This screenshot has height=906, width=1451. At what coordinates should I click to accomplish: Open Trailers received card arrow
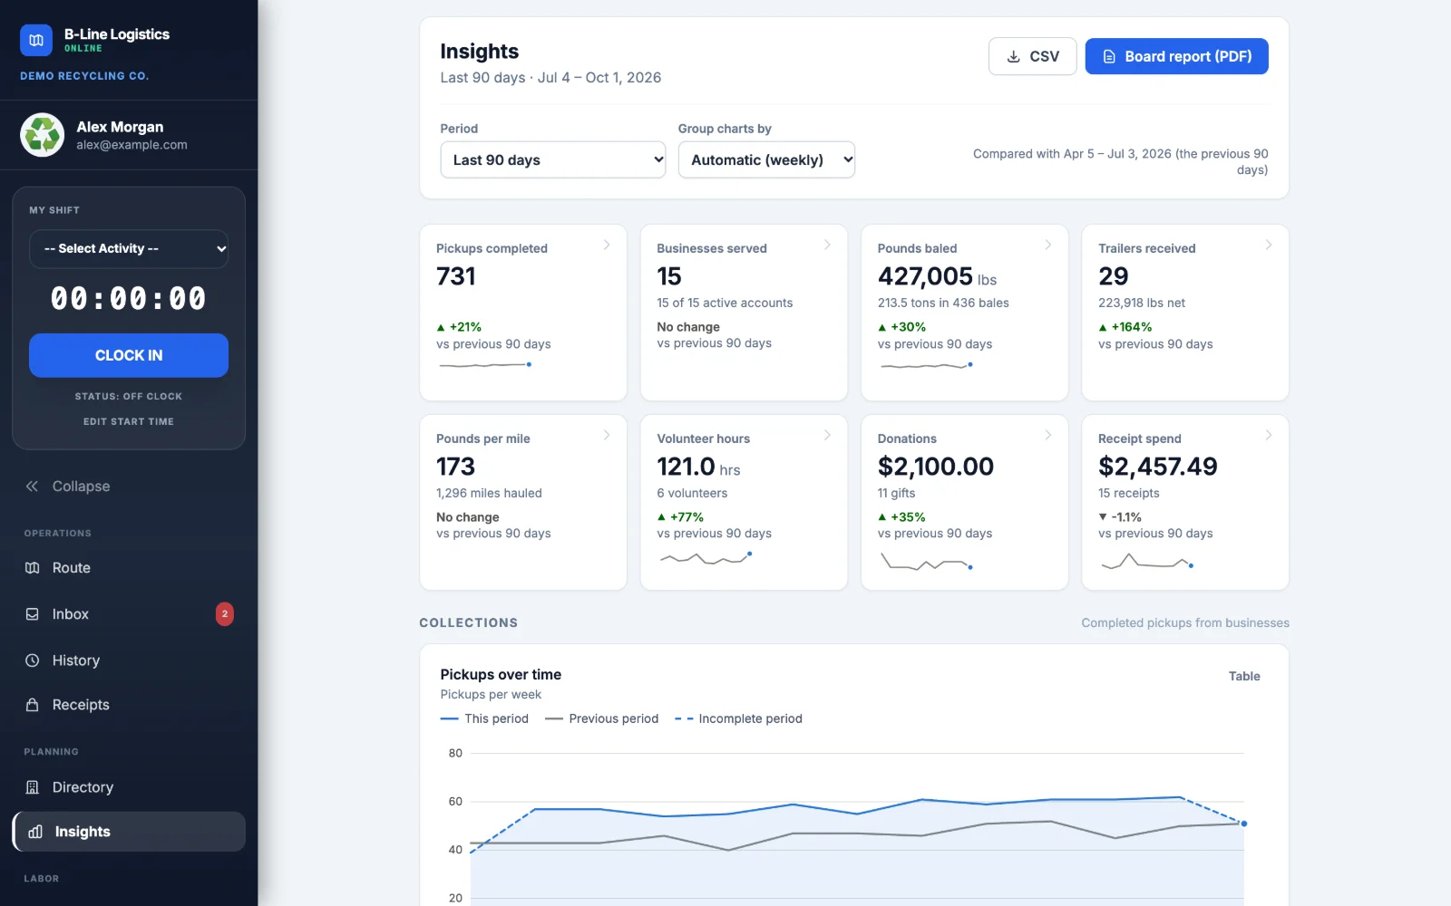click(x=1269, y=245)
